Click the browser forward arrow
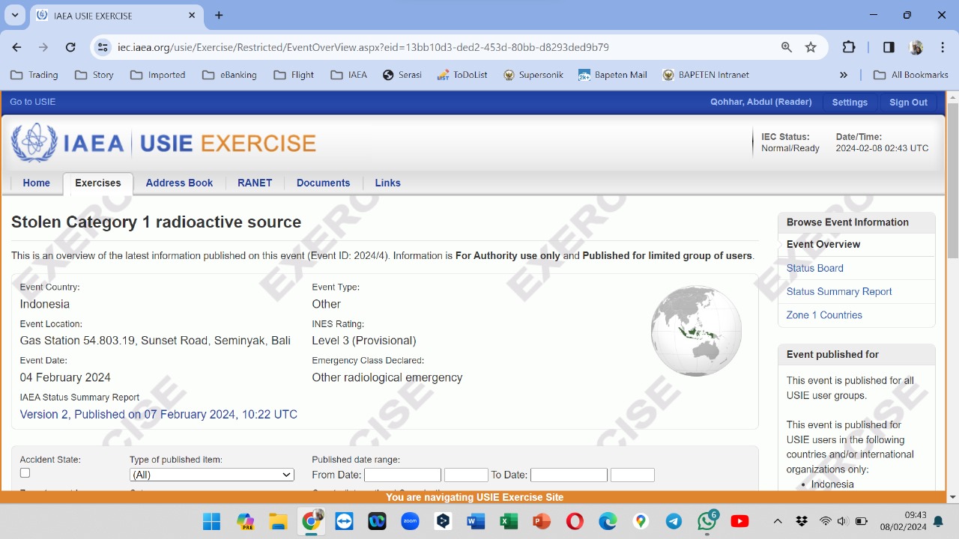This screenshot has height=539, width=959. point(43,47)
